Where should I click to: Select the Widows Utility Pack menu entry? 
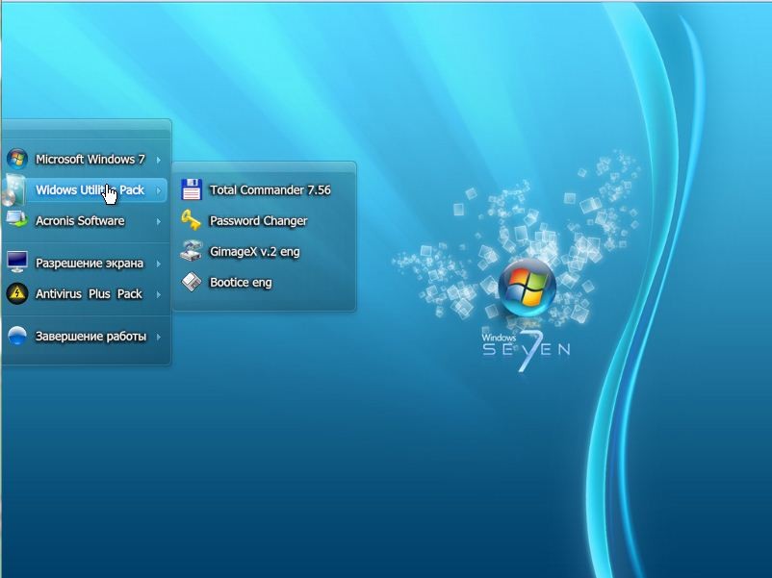[85, 189]
